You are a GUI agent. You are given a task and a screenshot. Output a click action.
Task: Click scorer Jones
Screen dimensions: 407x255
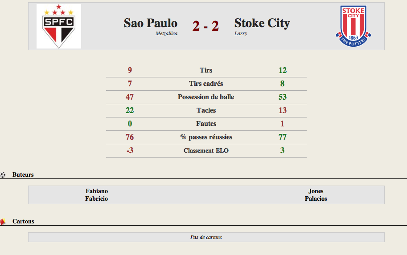click(x=316, y=191)
